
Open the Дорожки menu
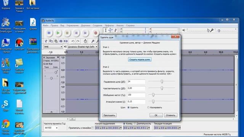pos(85,25)
